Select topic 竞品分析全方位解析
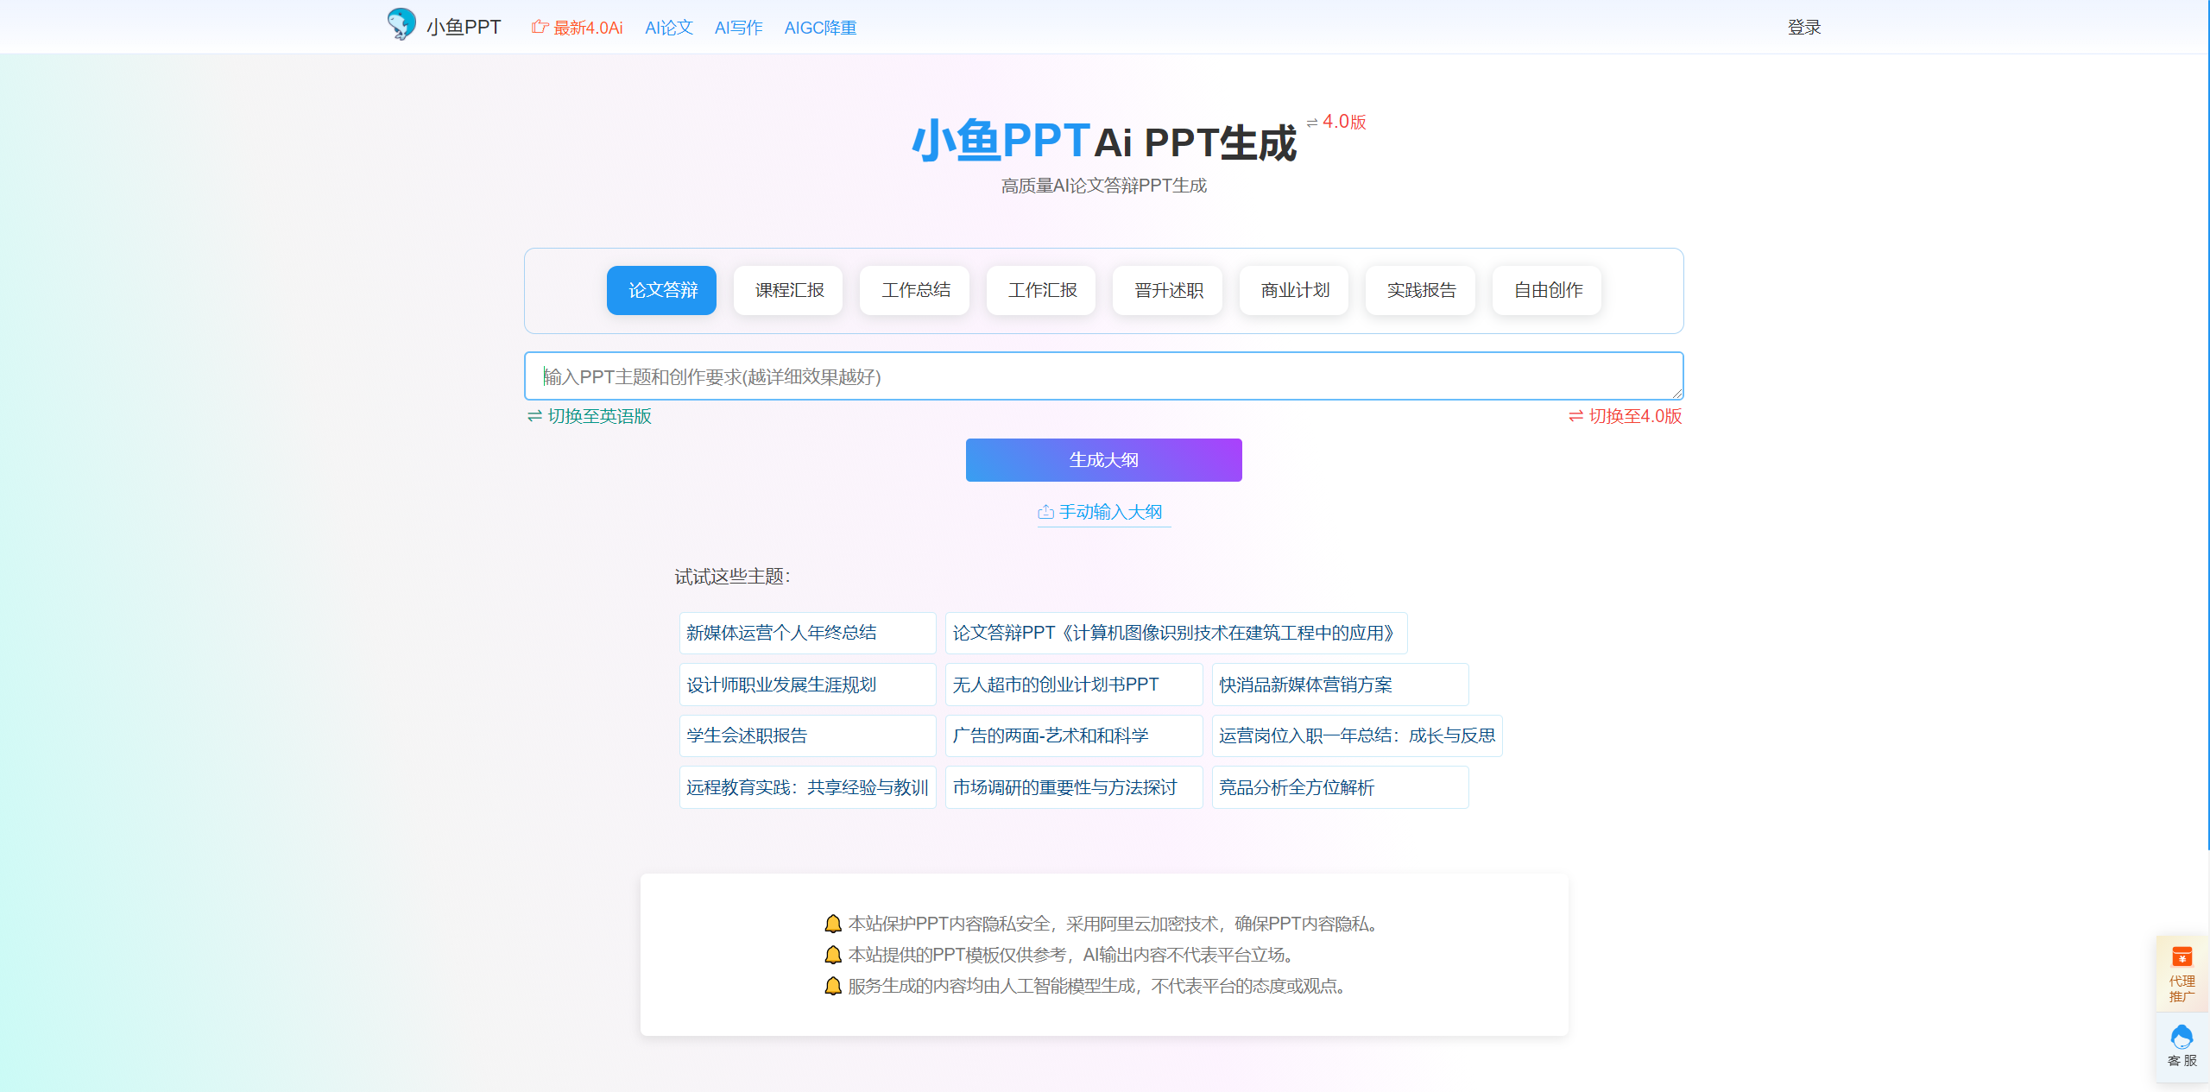This screenshot has width=2210, height=1092. 1340,787
